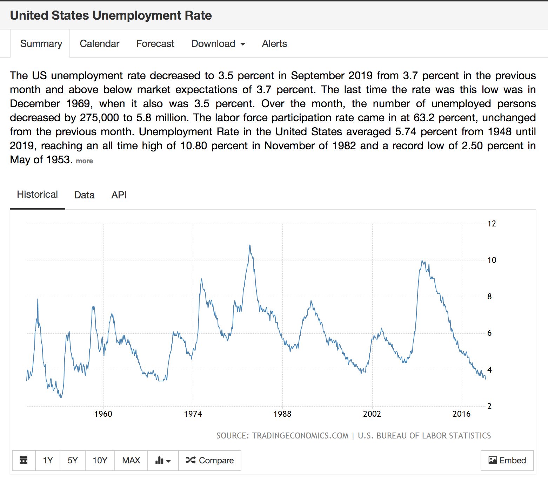Open the Calendar tab
Screen dimensions: 548x483
point(99,44)
